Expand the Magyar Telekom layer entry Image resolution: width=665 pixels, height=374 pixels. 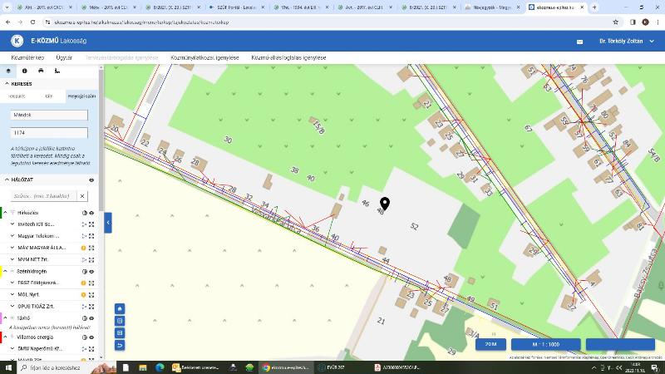[12, 236]
